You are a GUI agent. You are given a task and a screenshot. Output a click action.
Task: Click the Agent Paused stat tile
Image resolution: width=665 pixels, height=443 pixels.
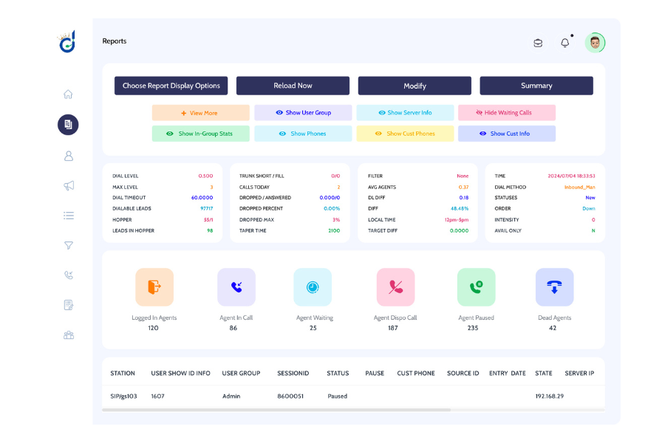[476, 288]
